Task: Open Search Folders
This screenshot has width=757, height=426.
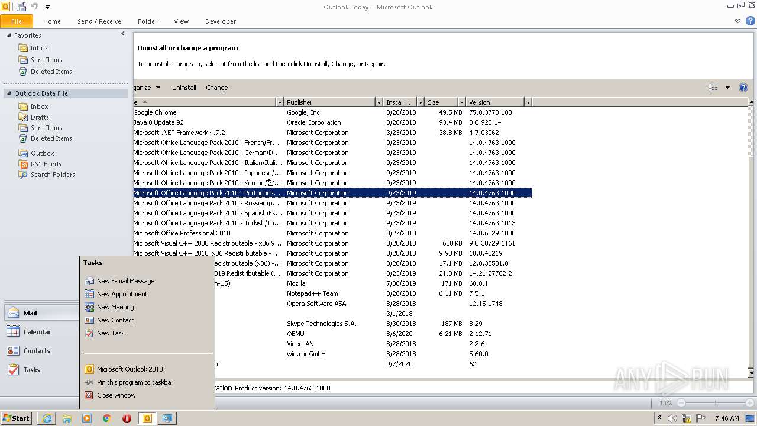Action: click(53, 175)
